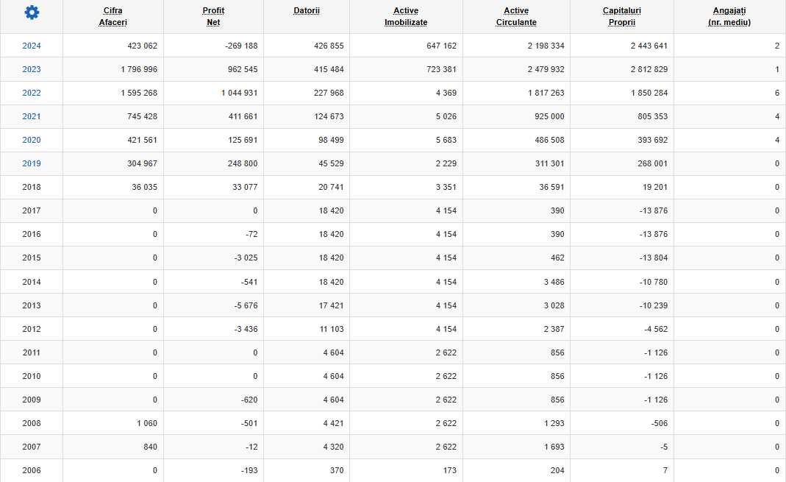Select the 2024 profit value -269 188
The width and height of the screenshot is (786, 482).
tap(241, 46)
